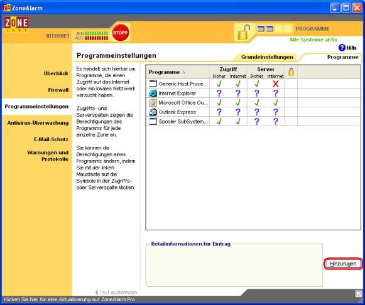
Task: Click the resize icon at bottom-right corner
Action: point(359,294)
